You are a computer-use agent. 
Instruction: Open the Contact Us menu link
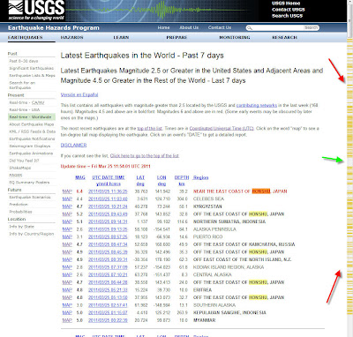220,27
